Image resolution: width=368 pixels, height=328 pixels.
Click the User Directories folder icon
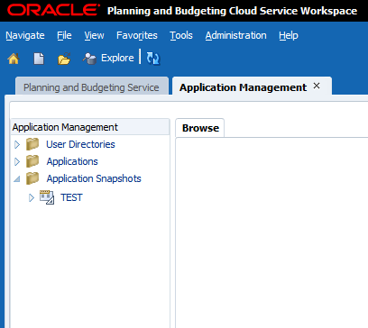32,144
